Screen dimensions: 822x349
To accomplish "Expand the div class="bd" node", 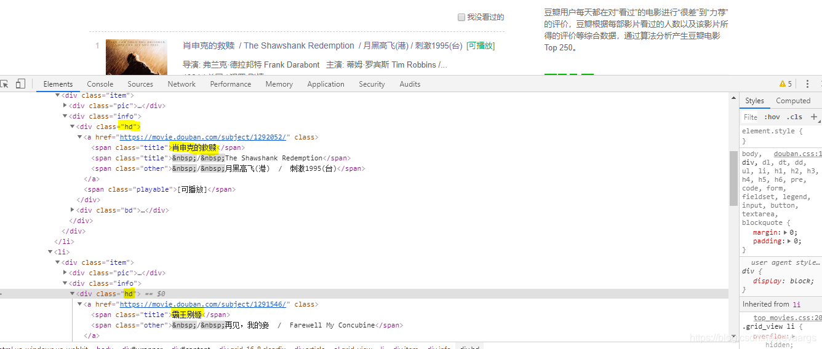I will [73, 210].
